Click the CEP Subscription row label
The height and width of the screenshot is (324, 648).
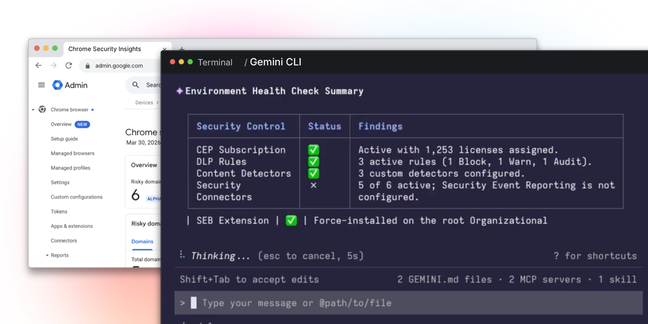tap(241, 150)
